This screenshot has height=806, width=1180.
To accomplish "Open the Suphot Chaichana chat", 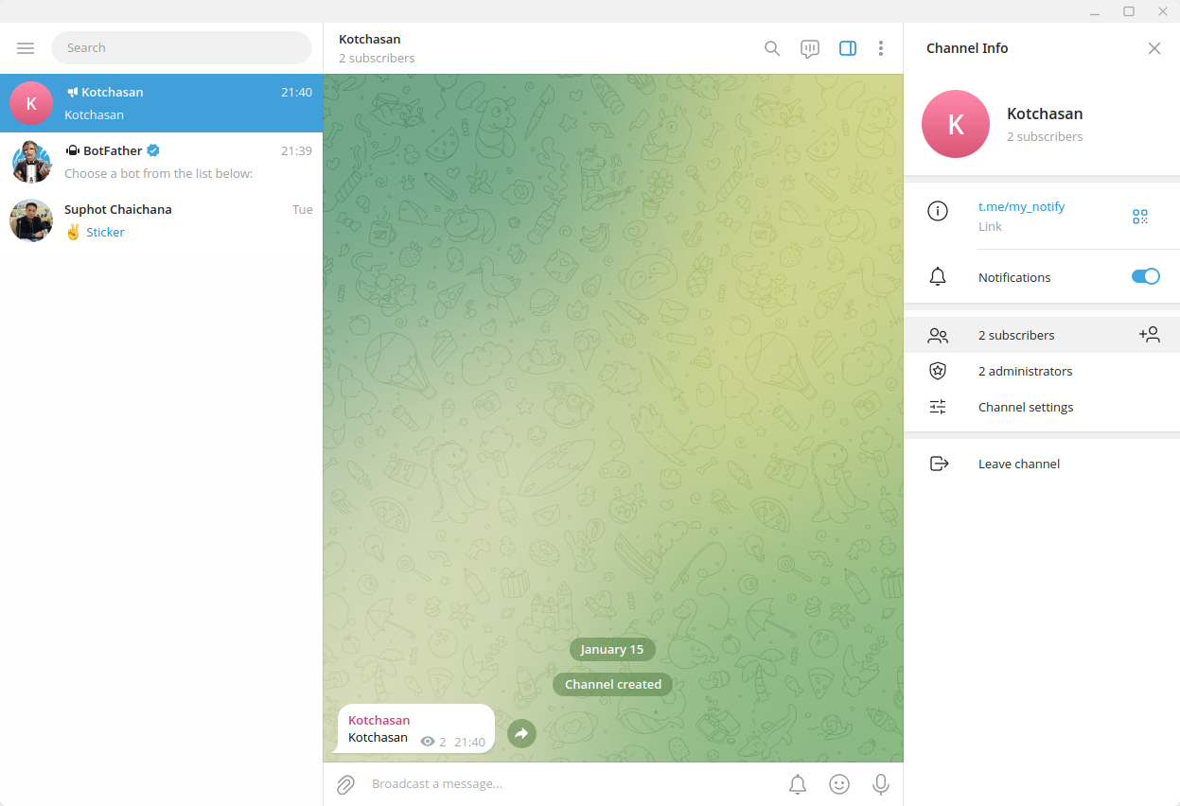I will (161, 220).
